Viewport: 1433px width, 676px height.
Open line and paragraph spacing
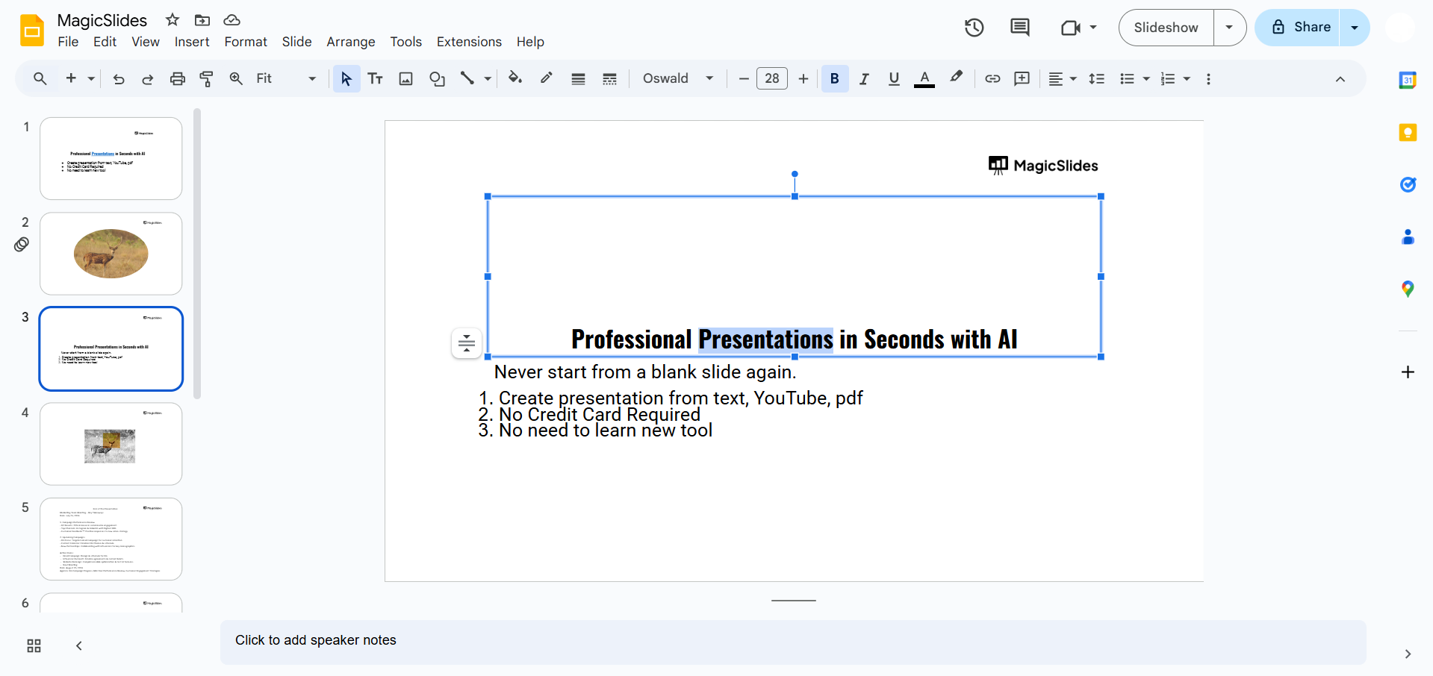(1097, 78)
